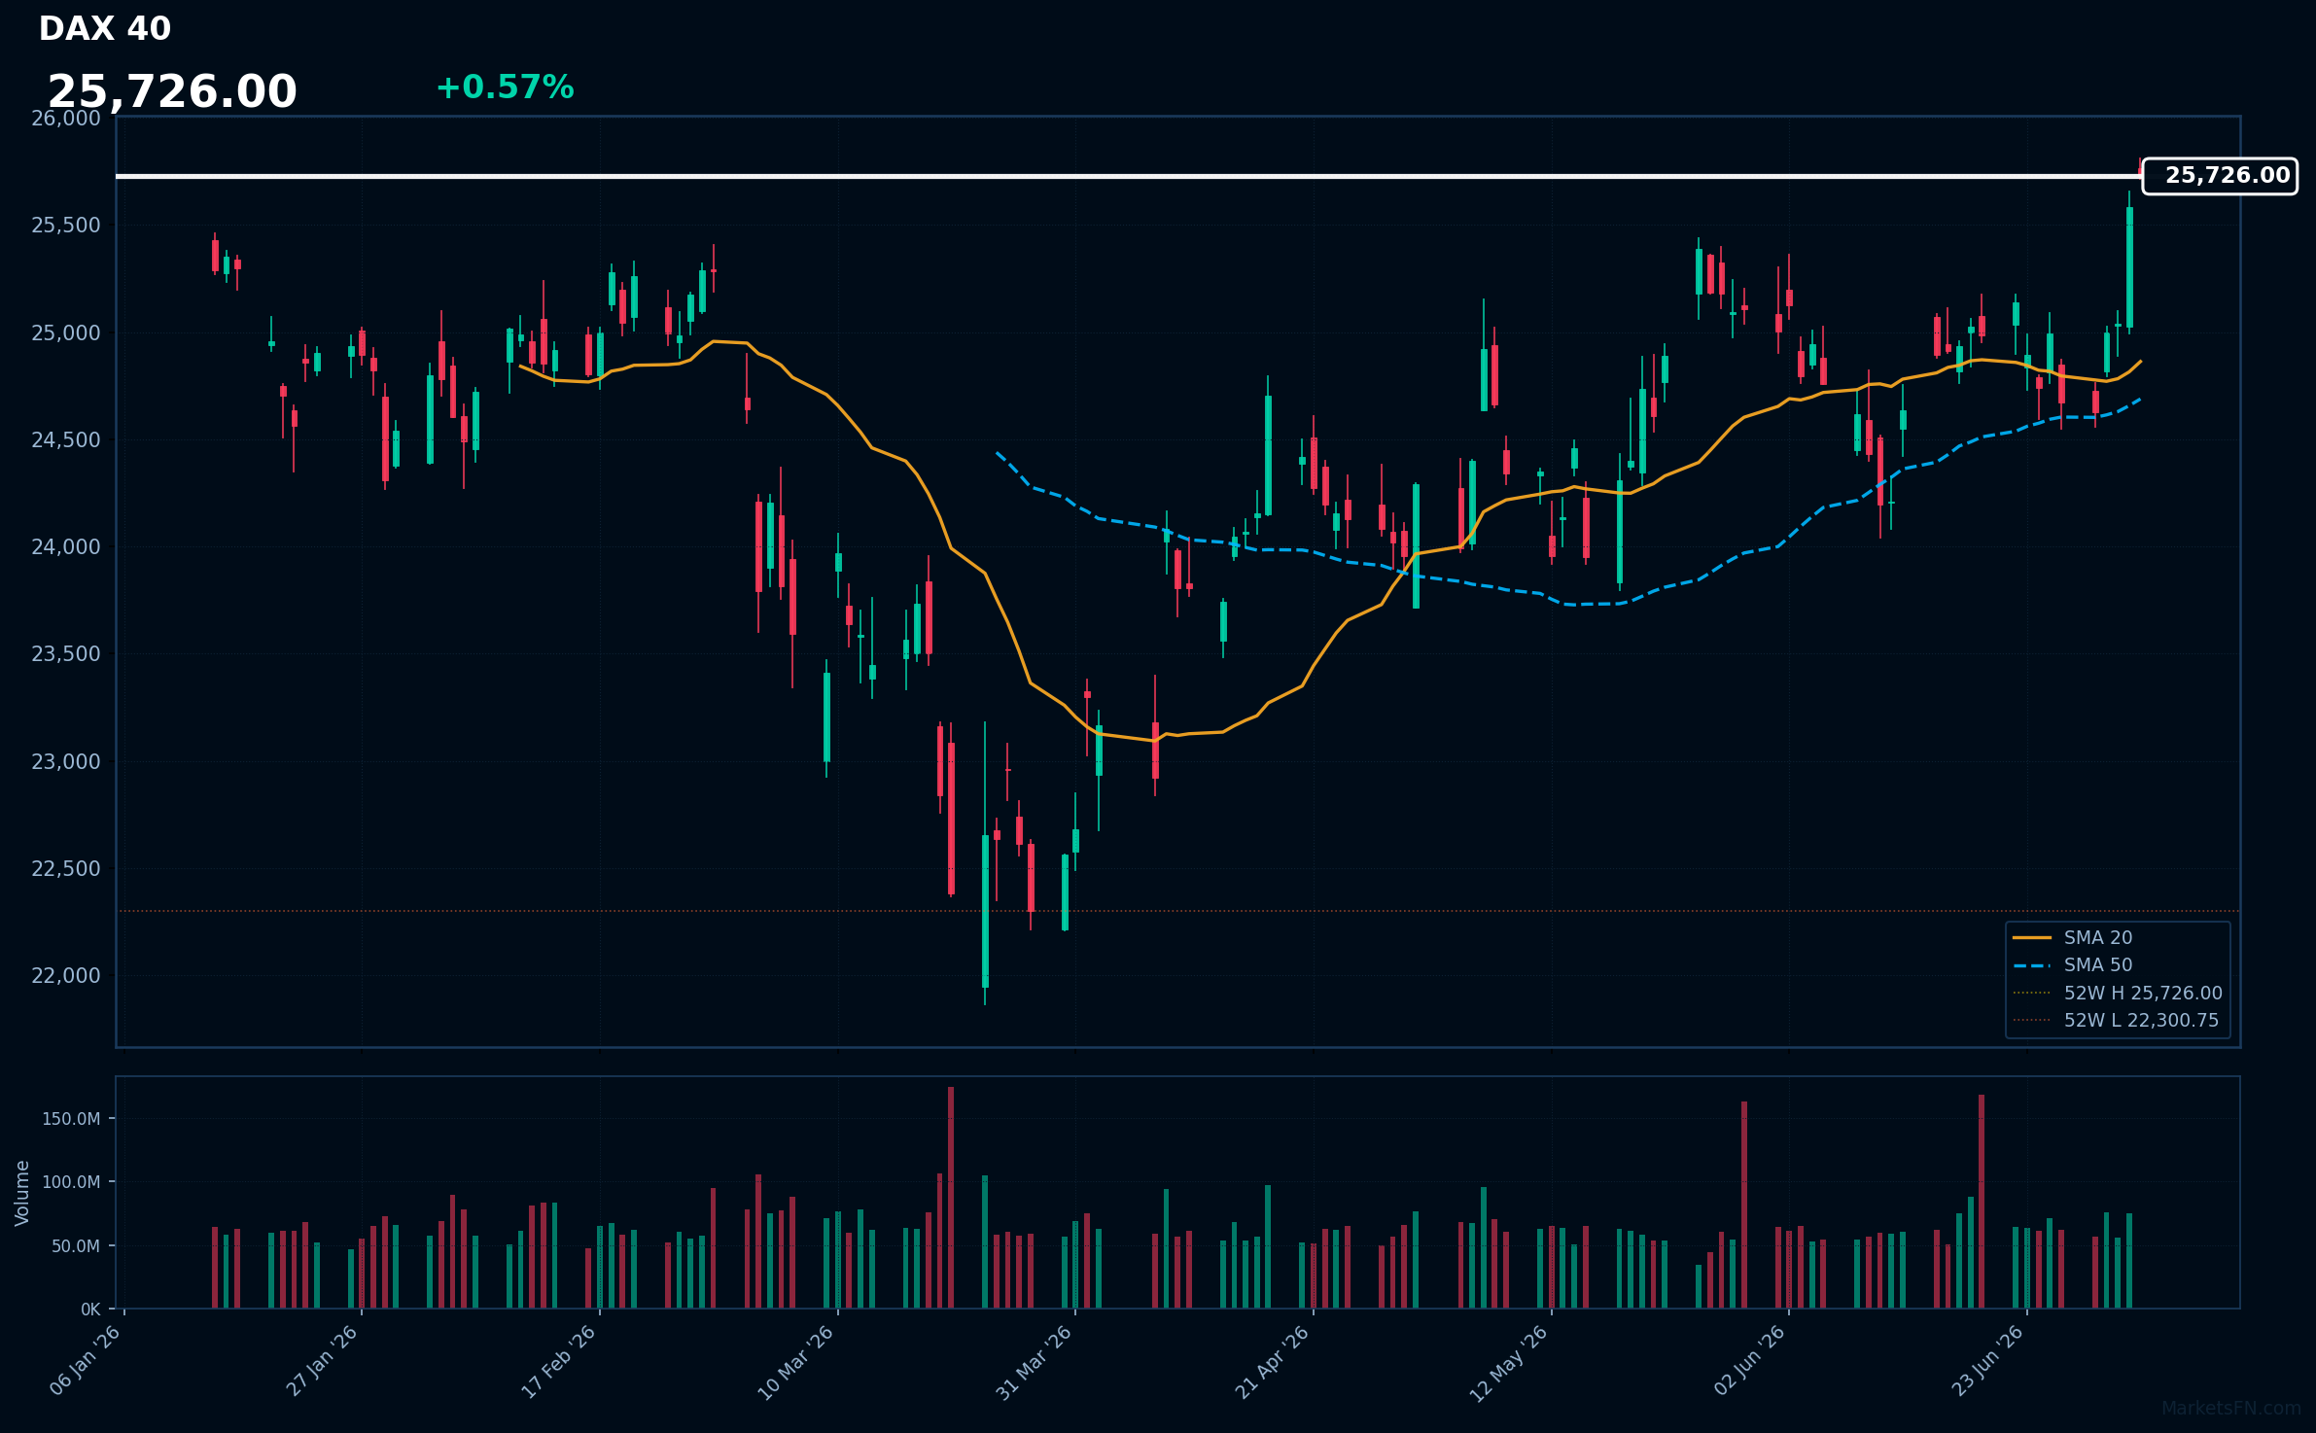The image size is (2316, 1433).
Task: Click the lowest candlestick dipping below 22,000
Action: click(x=985, y=911)
